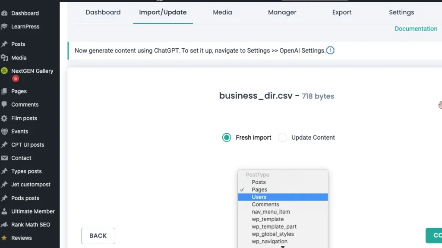442x248 pixels.
Task: Click the Events calendar icon
Action: pos(4,132)
